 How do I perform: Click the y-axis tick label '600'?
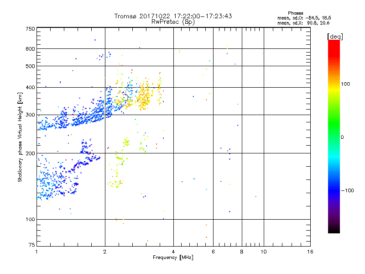point(31,49)
